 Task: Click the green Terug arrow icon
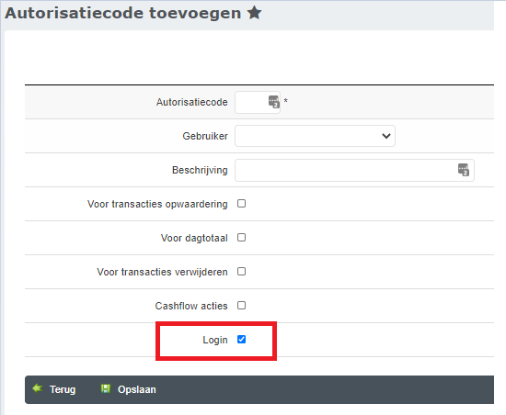pos(38,388)
